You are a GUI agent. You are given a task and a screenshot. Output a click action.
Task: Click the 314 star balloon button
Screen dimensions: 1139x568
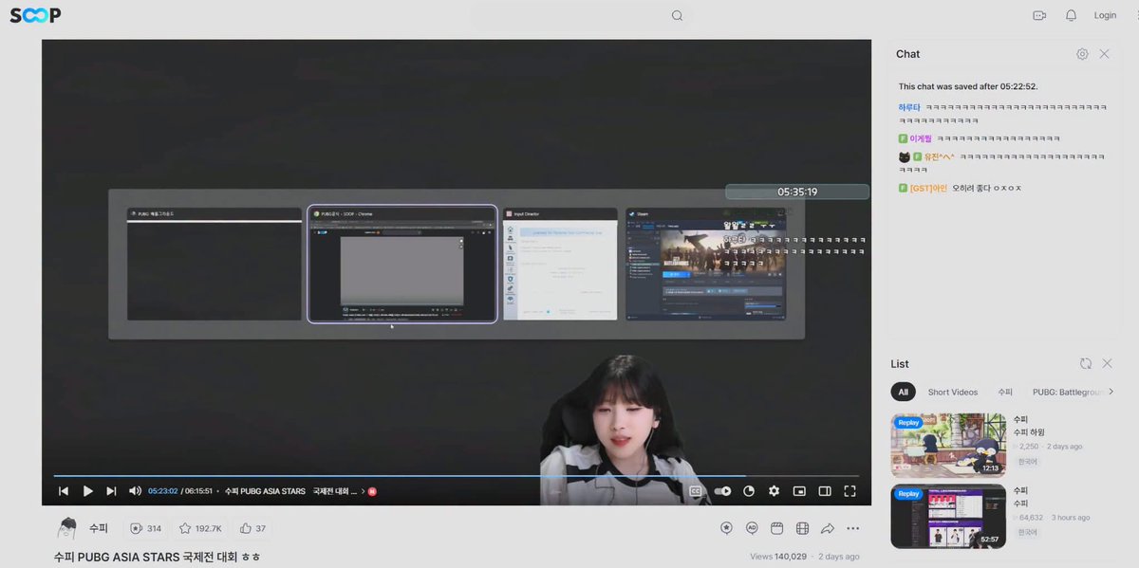pos(145,528)
